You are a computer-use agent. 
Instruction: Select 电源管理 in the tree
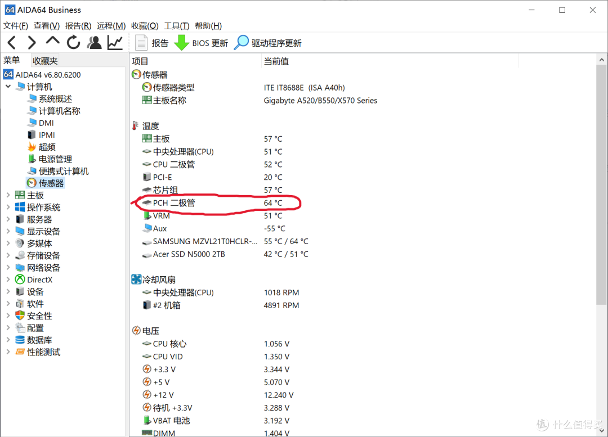pos(50,159)
